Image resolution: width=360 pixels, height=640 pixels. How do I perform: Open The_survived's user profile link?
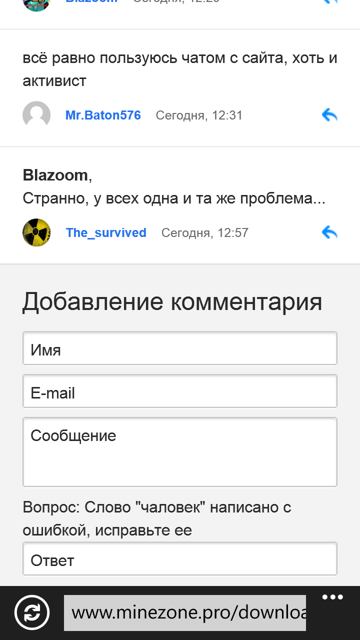106,233
